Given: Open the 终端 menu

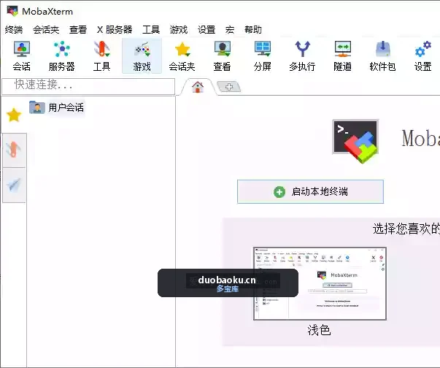Looking at the screenshot, I should pyautogui.click(x=14, y=29).
